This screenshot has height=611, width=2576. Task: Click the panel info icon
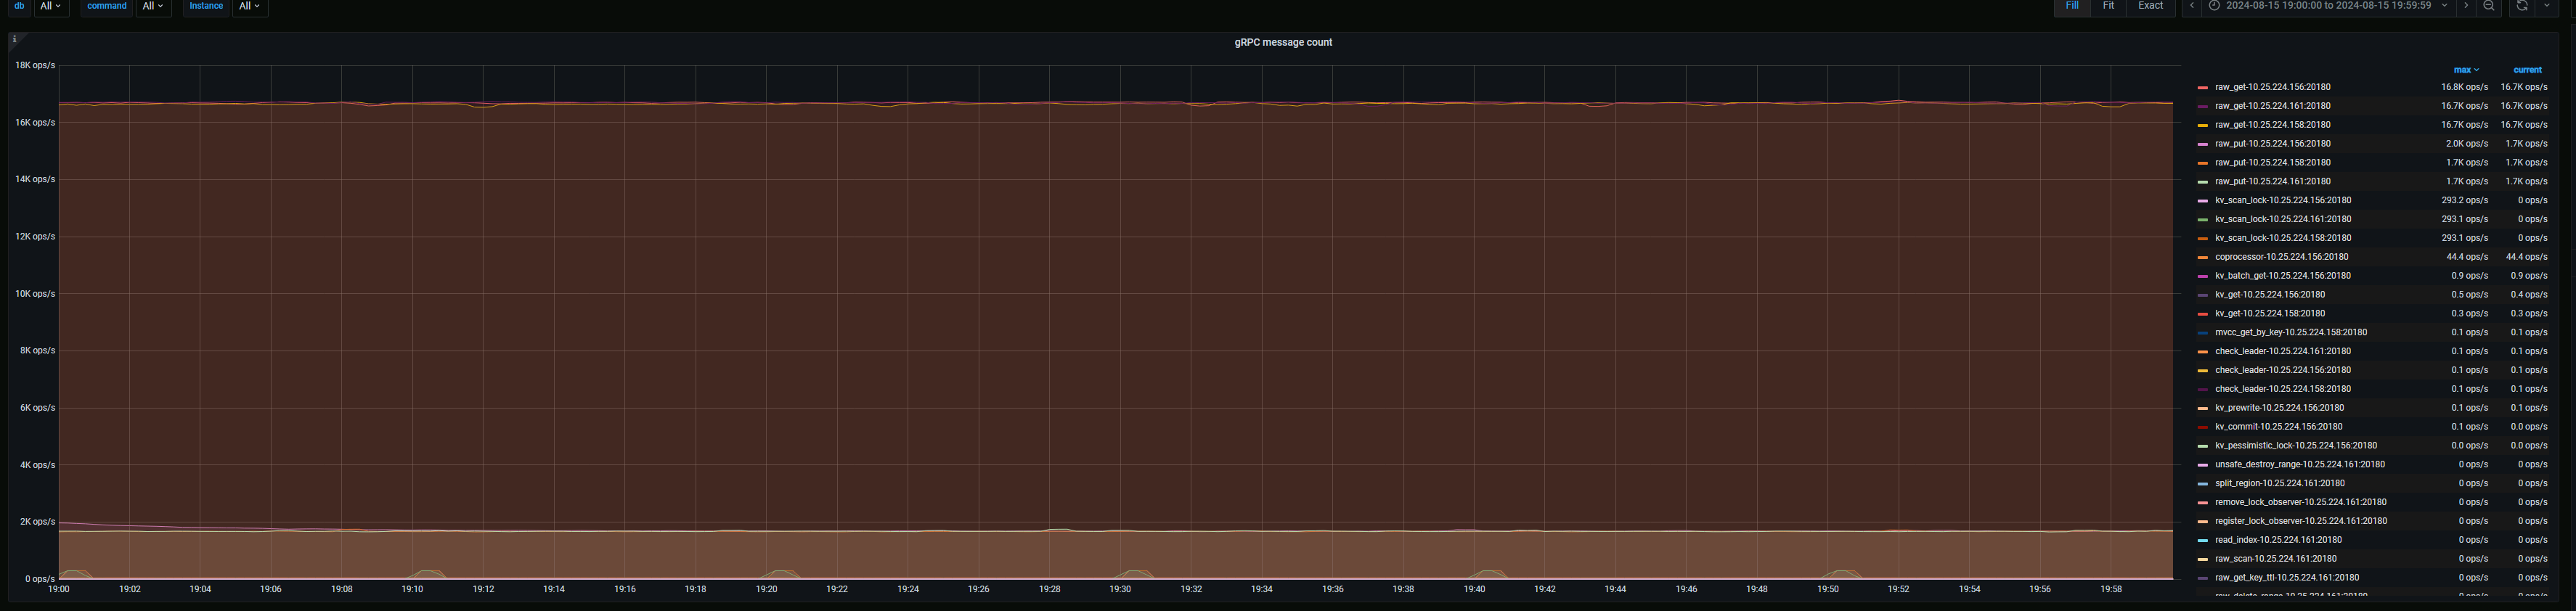(14, 39)
